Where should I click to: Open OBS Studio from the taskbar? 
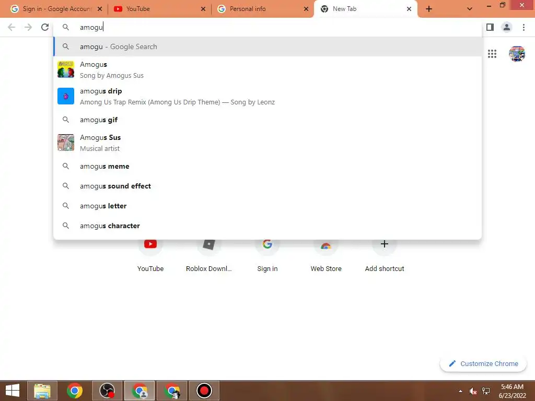107,391
